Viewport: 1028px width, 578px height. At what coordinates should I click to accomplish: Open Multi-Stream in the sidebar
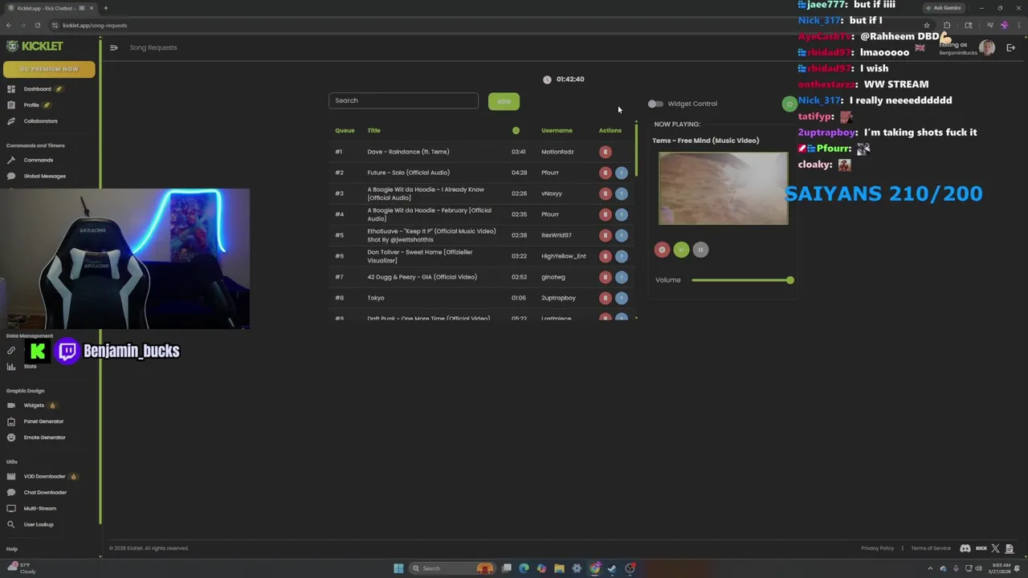39,508
